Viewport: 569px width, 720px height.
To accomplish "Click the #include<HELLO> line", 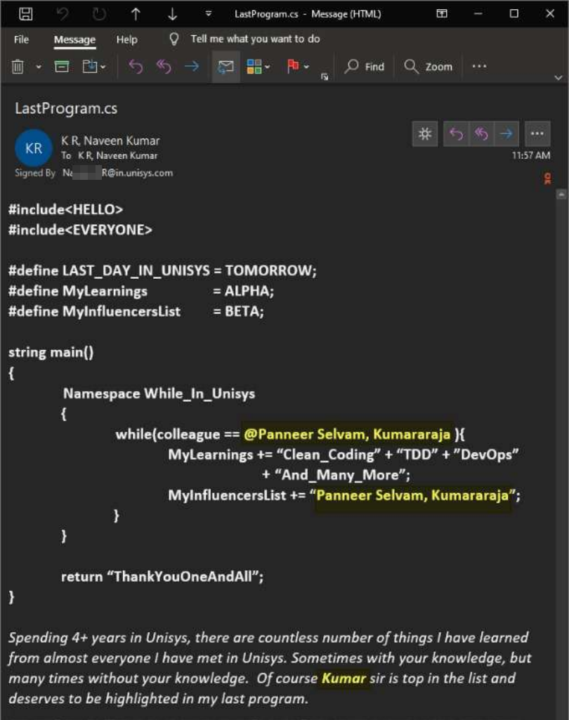I will click(65, 209).
